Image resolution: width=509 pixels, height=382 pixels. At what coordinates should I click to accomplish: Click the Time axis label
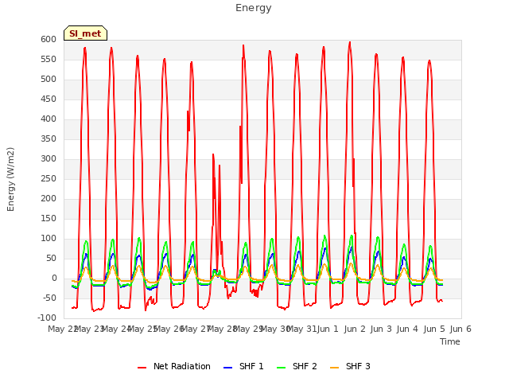[449, 341]
